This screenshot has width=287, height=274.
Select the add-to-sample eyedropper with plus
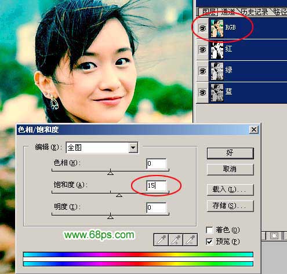click(176, 240)
